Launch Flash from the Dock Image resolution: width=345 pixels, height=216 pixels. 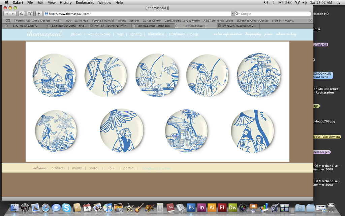click(x=222, y=208)
